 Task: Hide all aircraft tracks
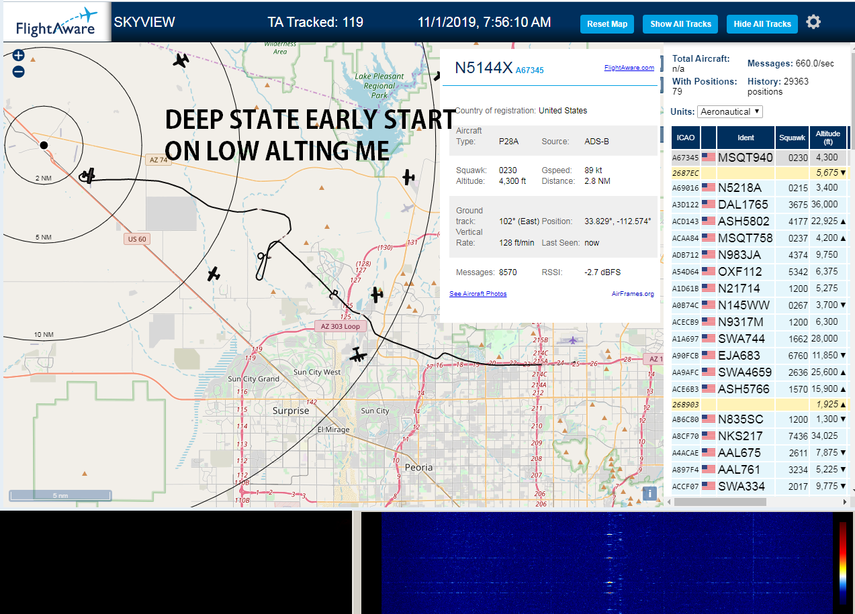(x=762, y=24)
